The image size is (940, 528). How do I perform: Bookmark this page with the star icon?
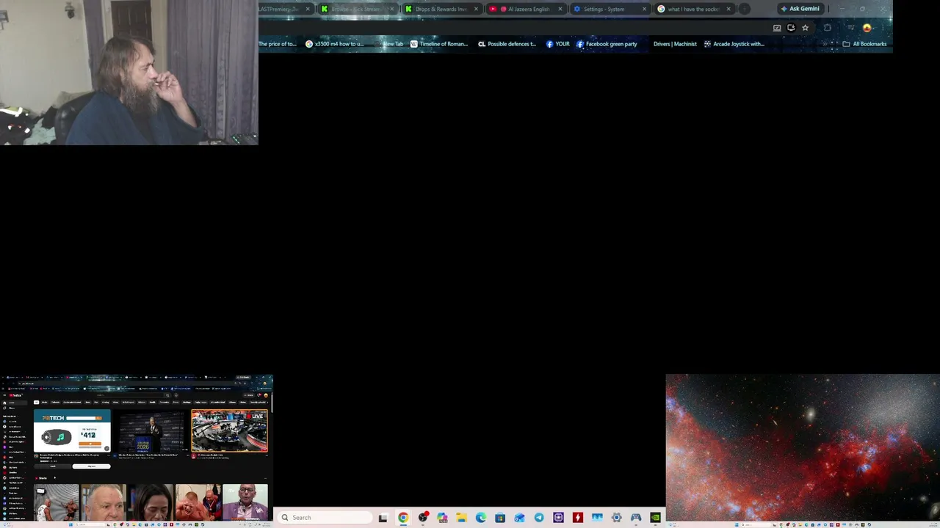(805, 28)
